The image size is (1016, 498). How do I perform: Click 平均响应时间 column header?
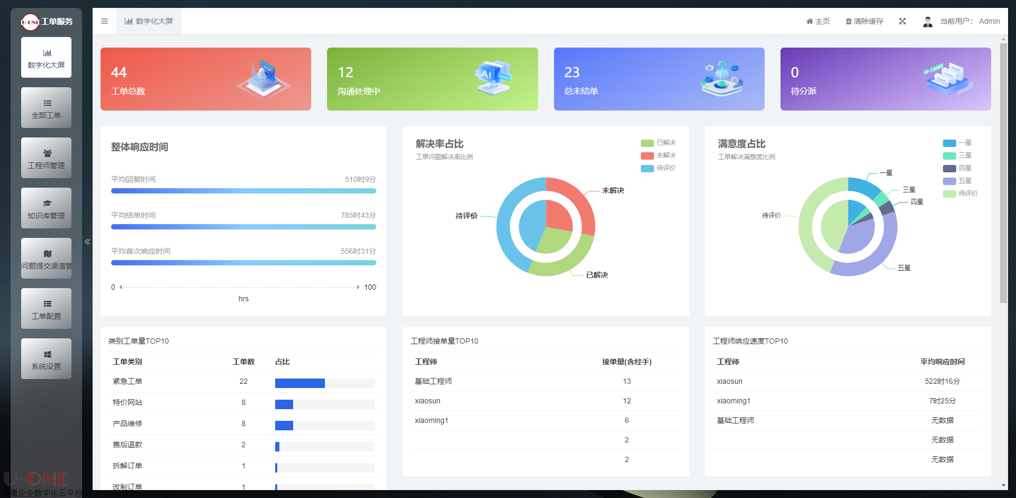tap(942, 362)
